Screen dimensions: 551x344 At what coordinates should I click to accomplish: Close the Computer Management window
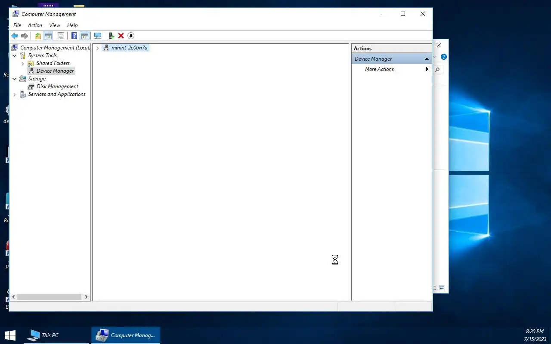click(x=423, y=14)
